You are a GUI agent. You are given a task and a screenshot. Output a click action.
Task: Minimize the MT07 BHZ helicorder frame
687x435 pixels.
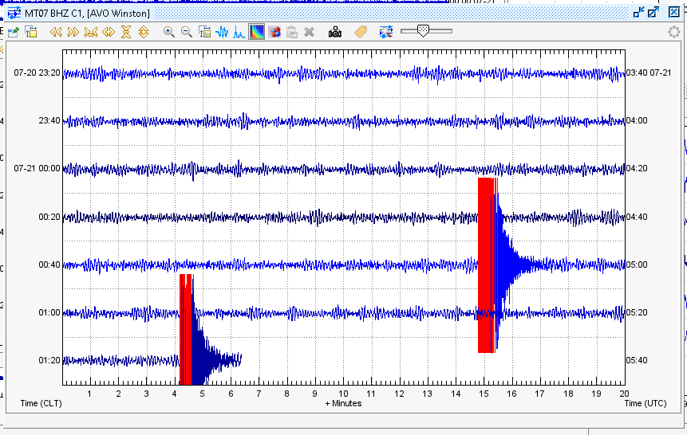click(639, 12)
